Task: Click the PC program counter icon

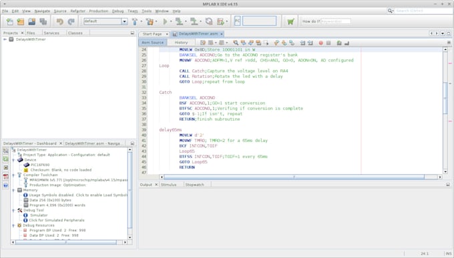Action: pos(237,21)
